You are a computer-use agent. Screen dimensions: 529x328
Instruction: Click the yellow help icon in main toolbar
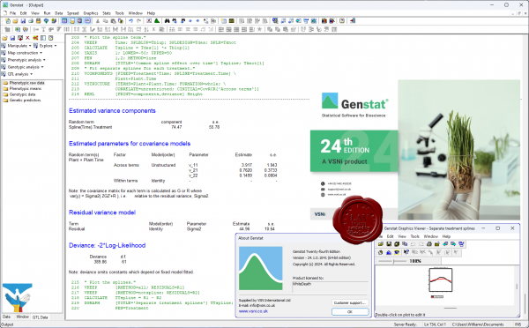pyautogui.click(x=342, y=20)
